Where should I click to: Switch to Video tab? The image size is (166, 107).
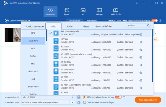pos(53,26)
